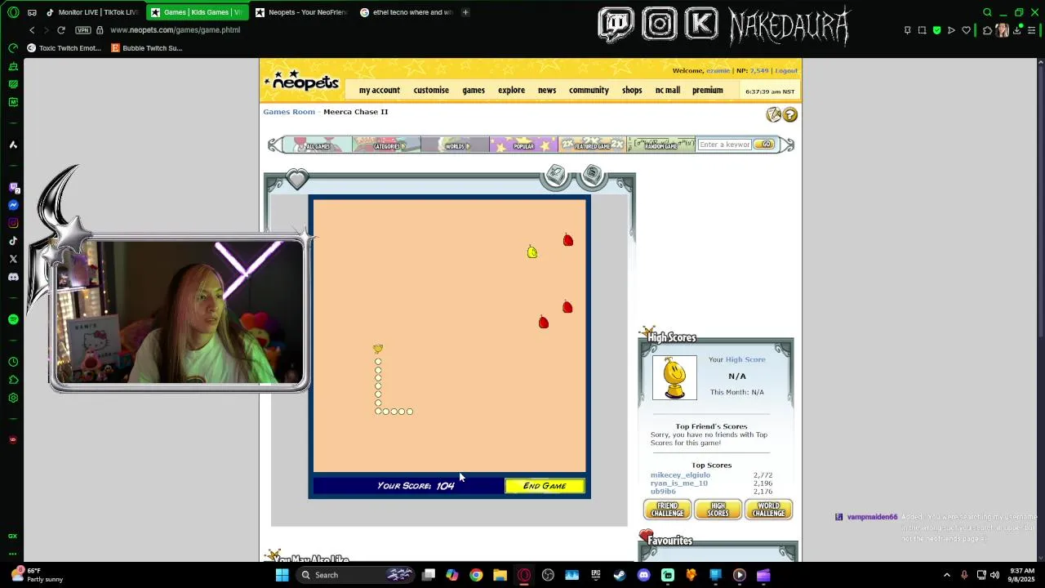Screen dimensions: 1045x588
Task: Open the customise menu
Action: click(431, 90)
